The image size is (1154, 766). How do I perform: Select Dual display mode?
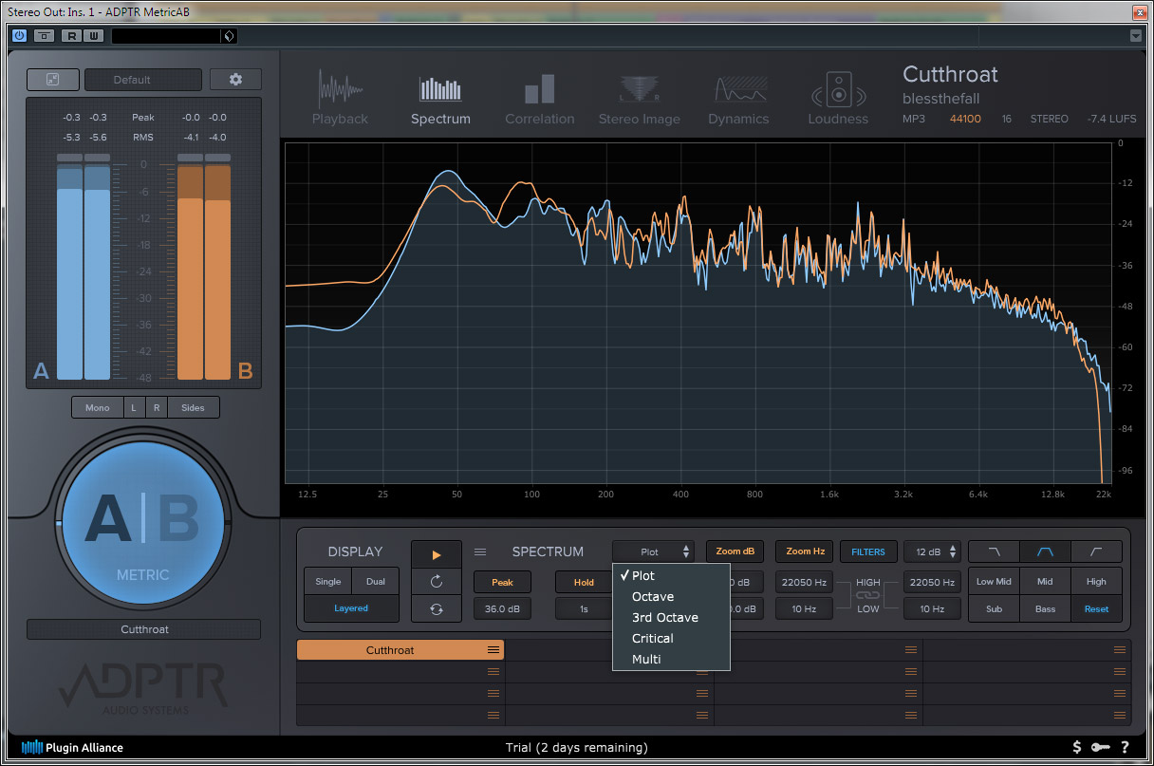point(376,582)
